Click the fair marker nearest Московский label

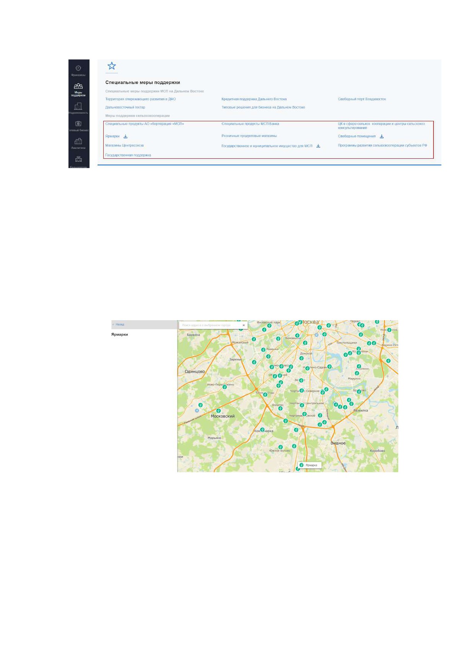pyautogui.click(x=218, y=411)
